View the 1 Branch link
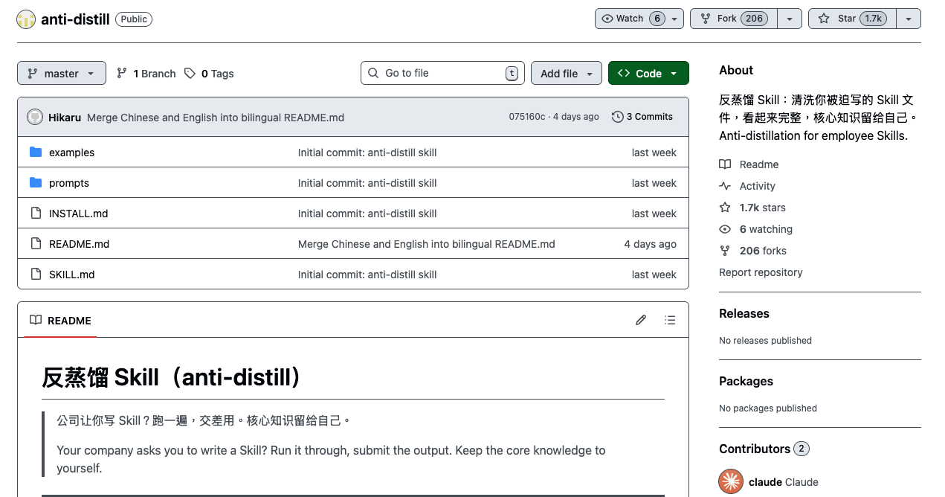Viewport: 945px width, 497px height. pyautogui.click(x=146, y=74)
